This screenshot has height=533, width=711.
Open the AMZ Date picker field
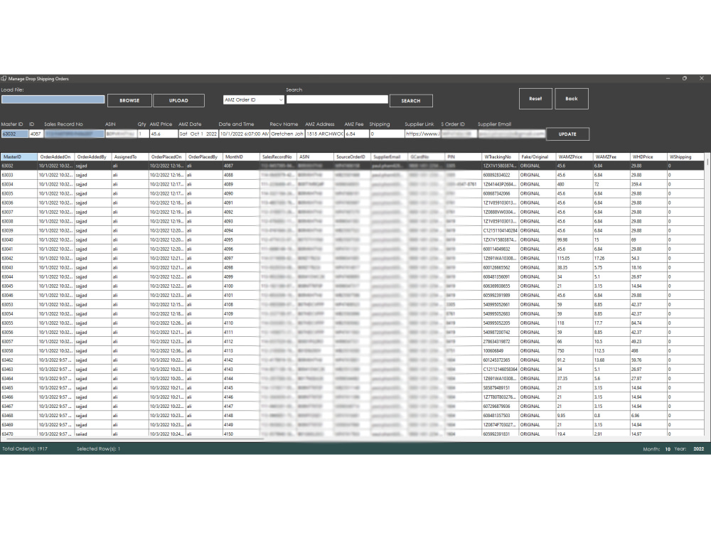pos(198,134)
